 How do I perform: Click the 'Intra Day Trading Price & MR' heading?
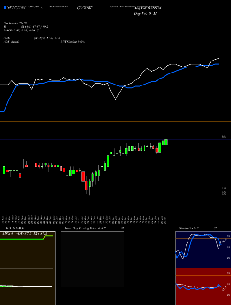[x=85, y=228]
